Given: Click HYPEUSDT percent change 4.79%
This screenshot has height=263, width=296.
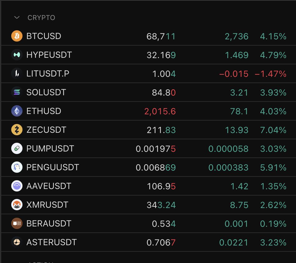Looking at the screenshot, I should coord(273,55).
